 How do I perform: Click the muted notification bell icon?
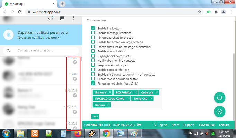(x=9, y=35)
